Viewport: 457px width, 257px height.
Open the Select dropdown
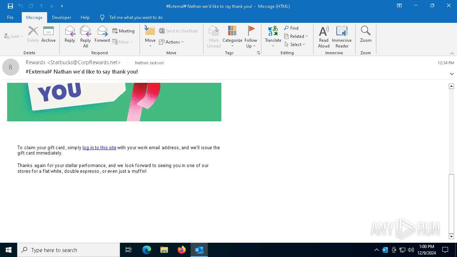pos(295,44)
